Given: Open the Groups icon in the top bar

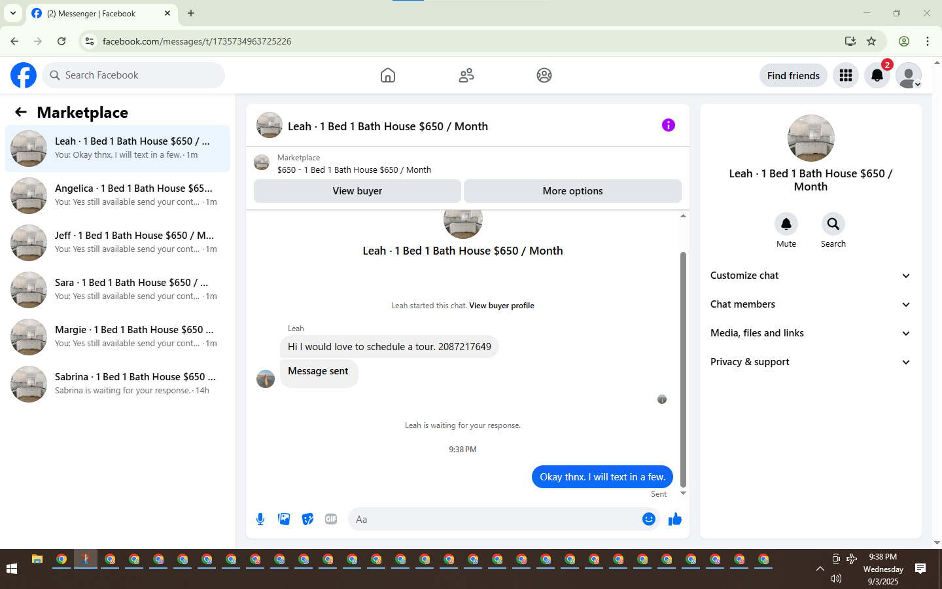Looking at the screenshot, I should [544, 75].
